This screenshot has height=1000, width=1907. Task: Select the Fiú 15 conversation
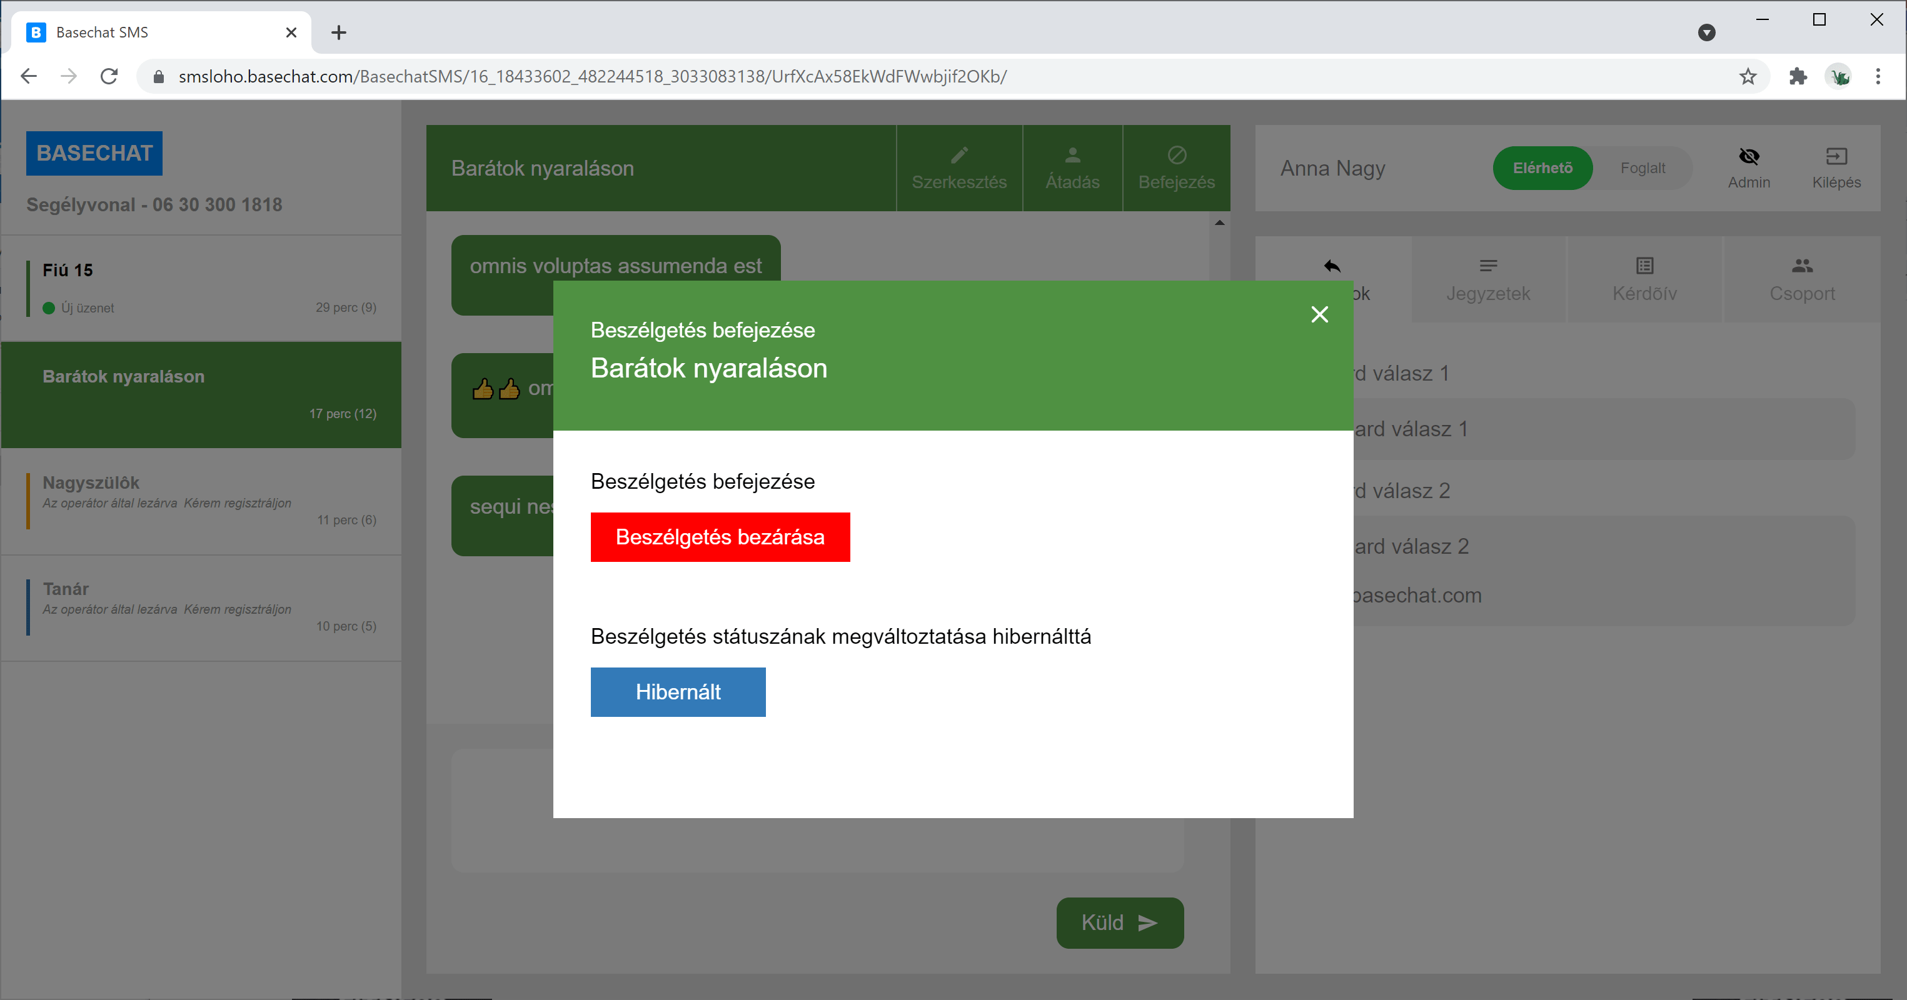(201, 288)
